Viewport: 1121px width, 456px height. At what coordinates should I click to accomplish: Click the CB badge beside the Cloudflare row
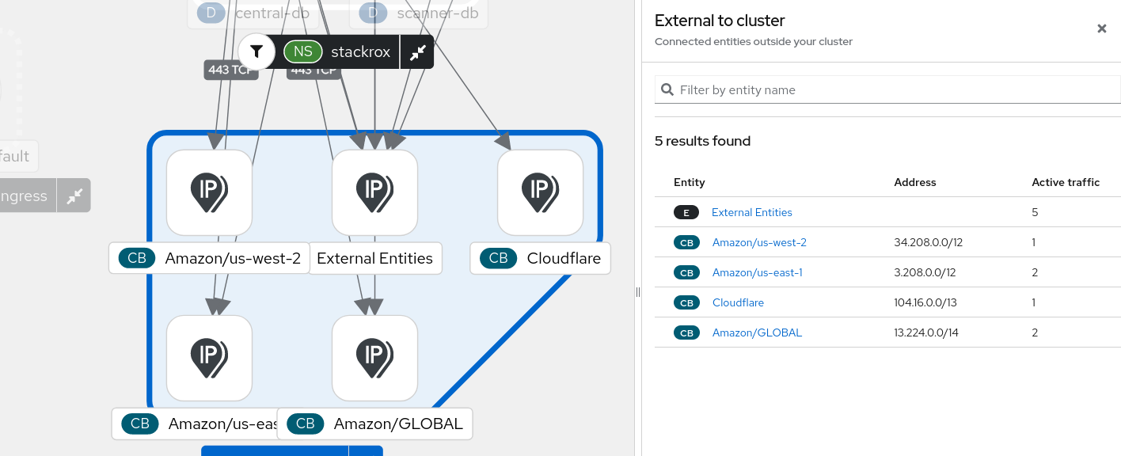click(686, 302)
